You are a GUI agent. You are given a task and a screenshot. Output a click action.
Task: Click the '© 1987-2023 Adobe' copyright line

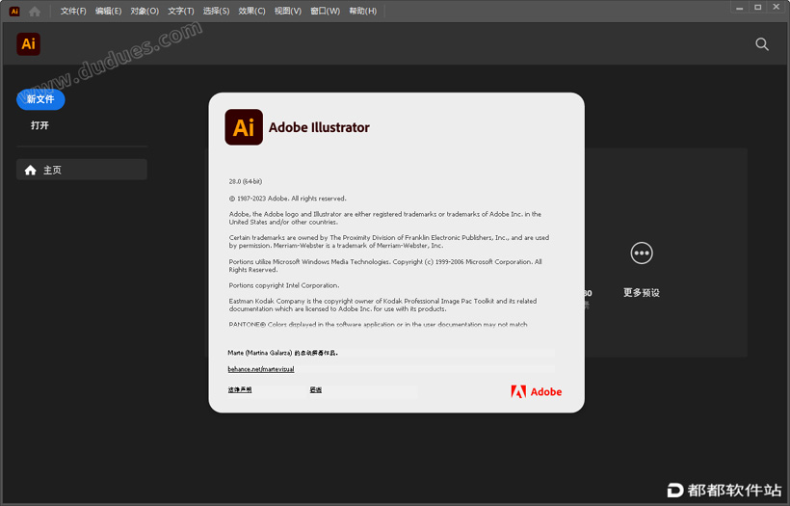tap(288, 199)
